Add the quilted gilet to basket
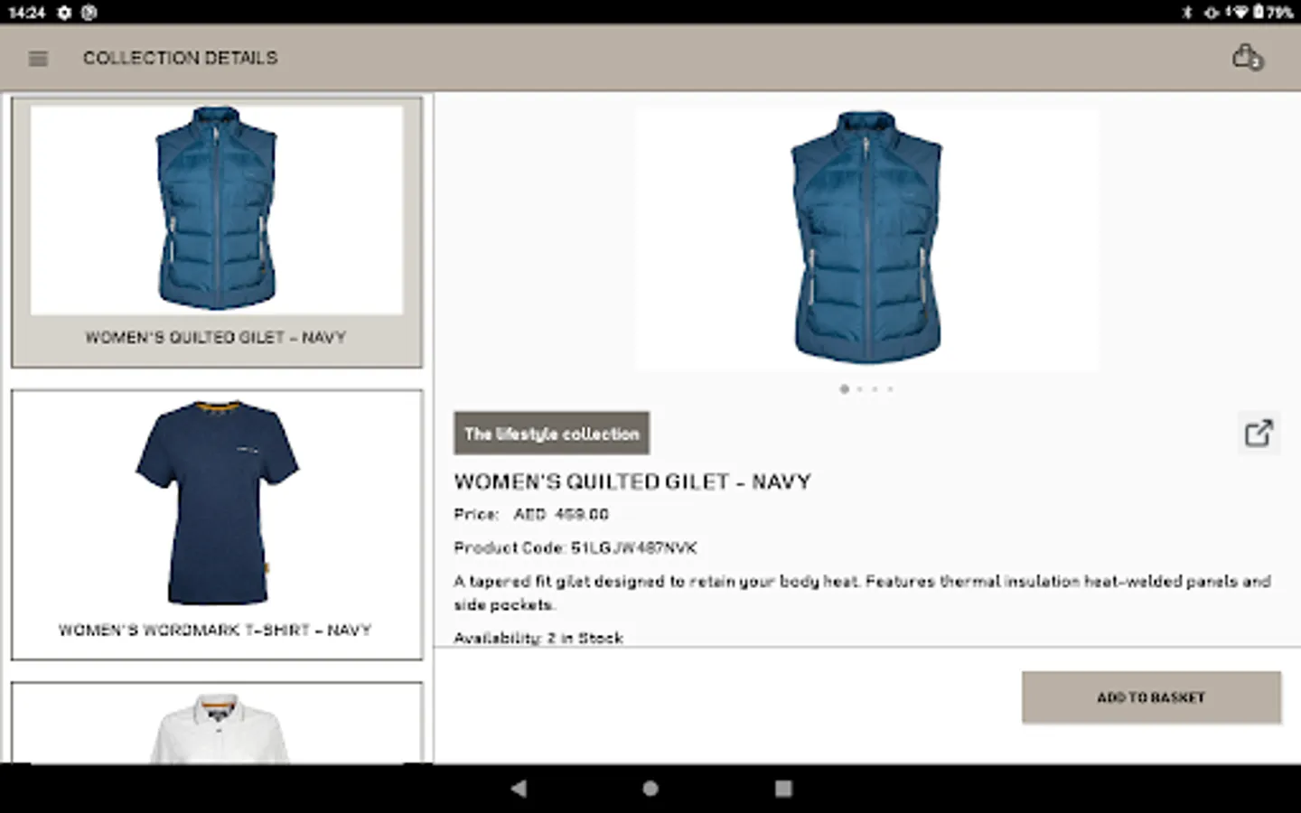1301x813 pixels. click(1151, 697)
